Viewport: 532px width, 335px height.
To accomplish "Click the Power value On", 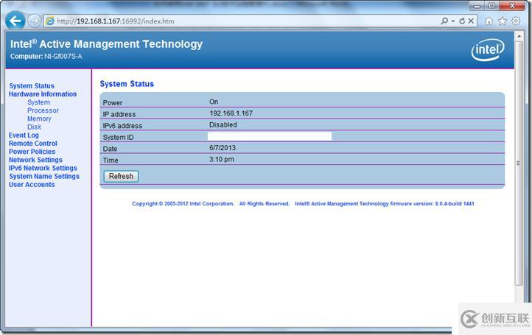I will point(214,102).
